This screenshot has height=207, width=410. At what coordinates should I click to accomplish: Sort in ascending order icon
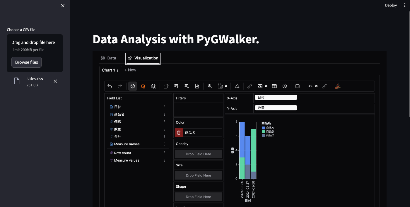click(176, 86)
